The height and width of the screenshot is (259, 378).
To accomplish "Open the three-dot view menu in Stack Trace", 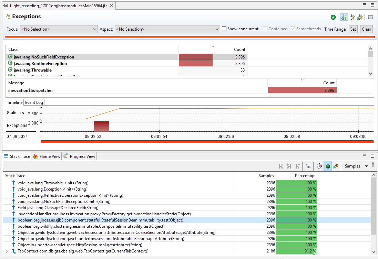I will [x=373, y=165].
